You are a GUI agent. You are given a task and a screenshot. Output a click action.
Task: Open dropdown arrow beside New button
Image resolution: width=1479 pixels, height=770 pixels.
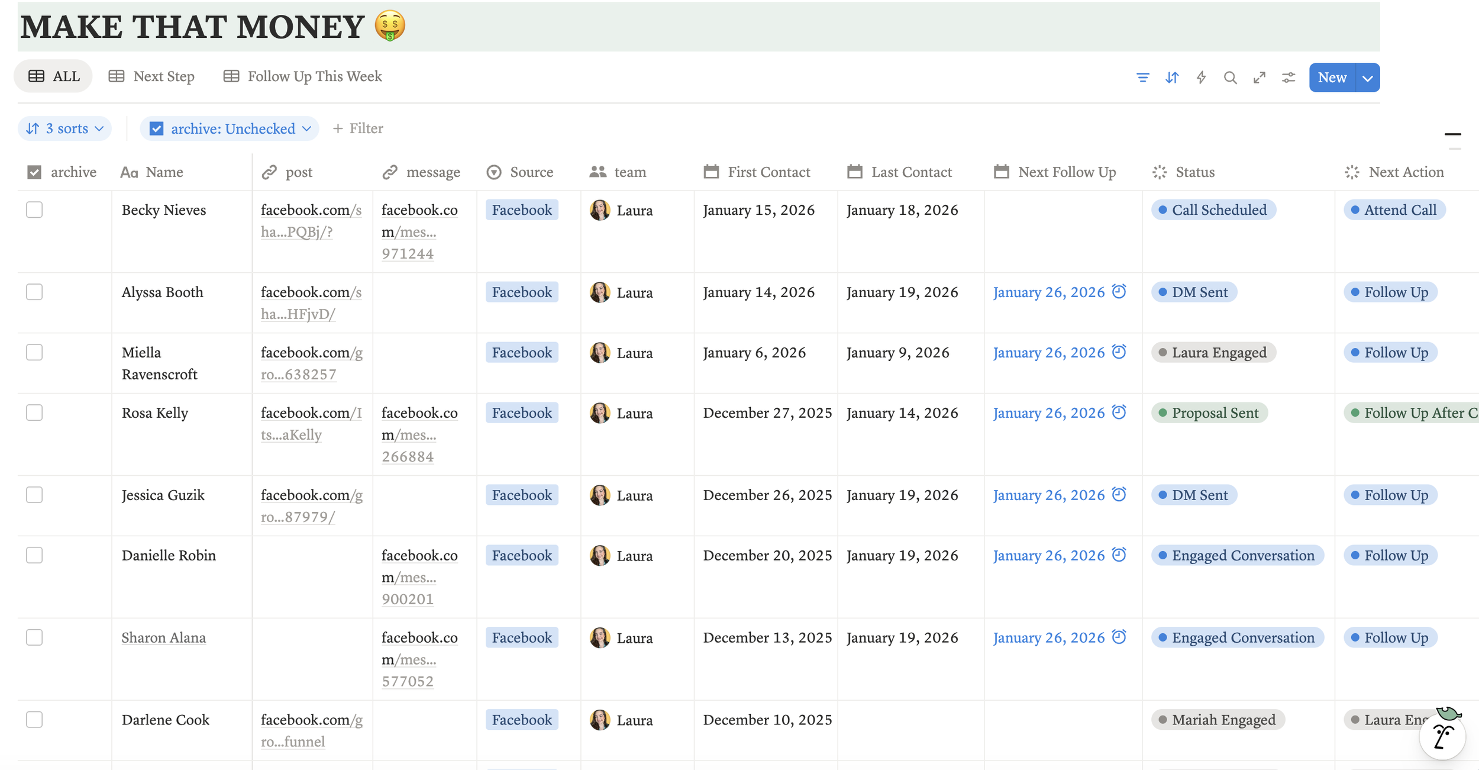(1367, 78)
